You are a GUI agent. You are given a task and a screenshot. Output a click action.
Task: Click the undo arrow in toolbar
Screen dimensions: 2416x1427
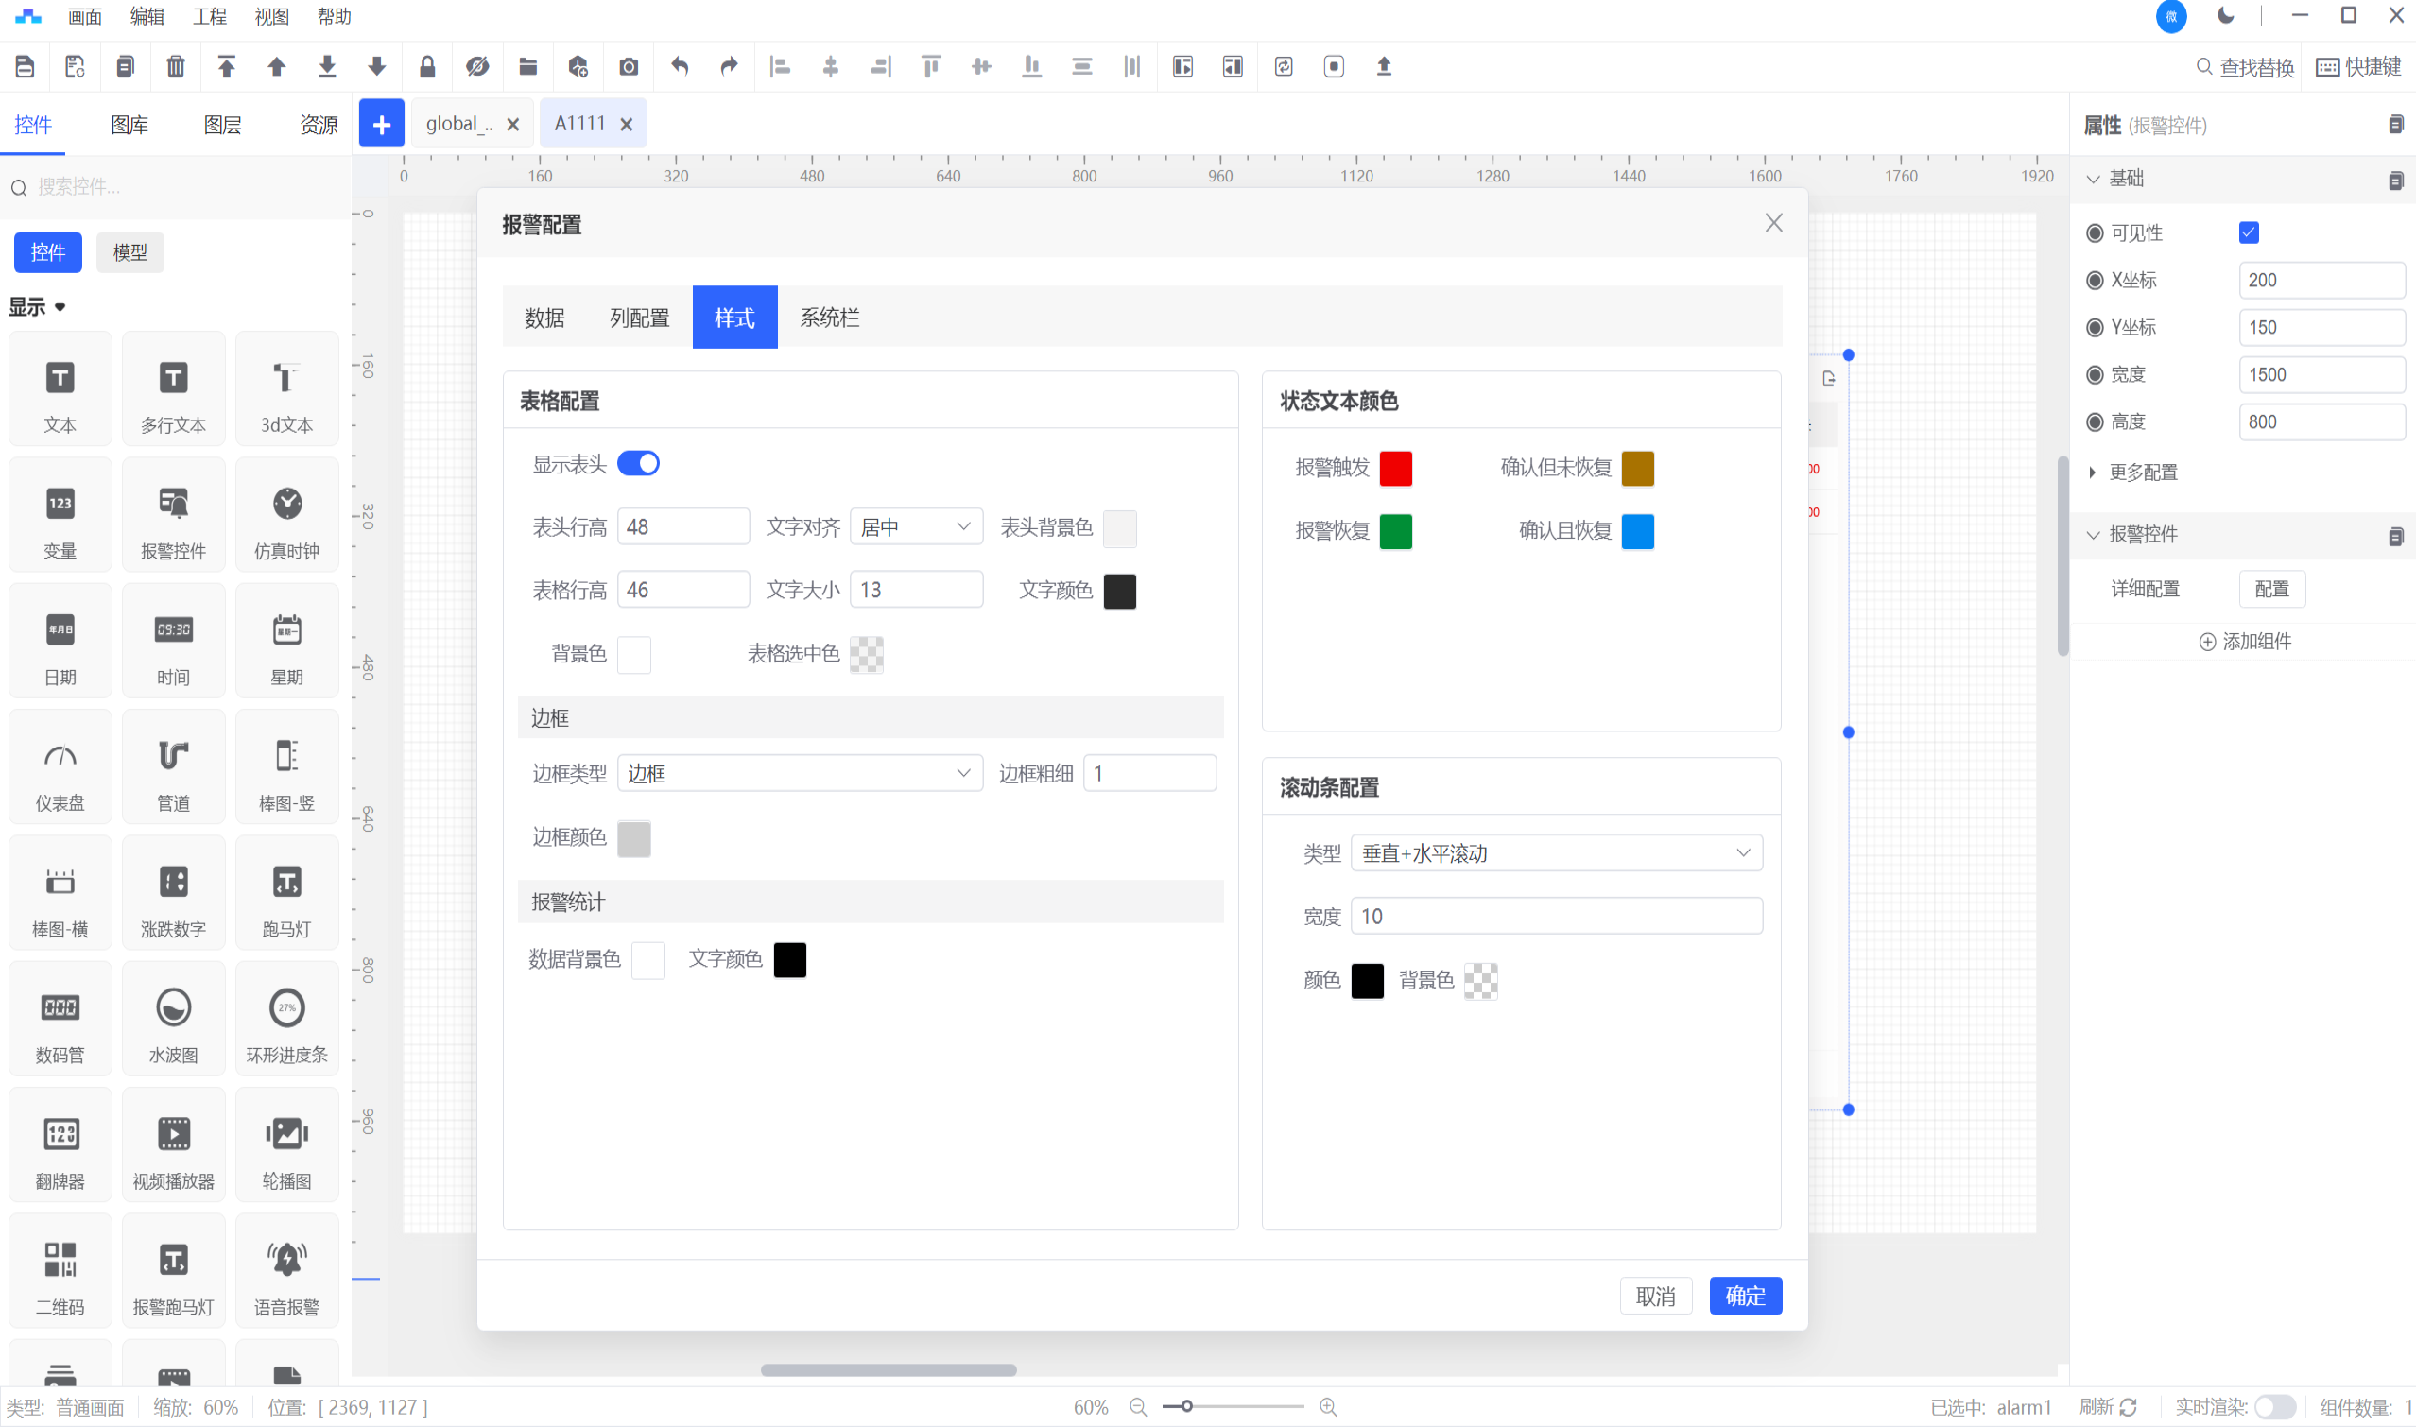(x=679, y=66)
